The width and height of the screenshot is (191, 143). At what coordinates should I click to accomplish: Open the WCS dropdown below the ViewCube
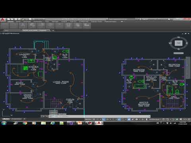point(179,53)
